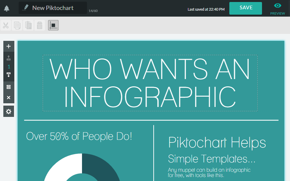The height and width of the screenshot is (181, 290).
Task: Click the SAVE button
Action: tap(246, 8)
